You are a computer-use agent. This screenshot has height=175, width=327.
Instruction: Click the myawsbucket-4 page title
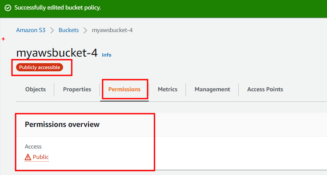[57, 53]
